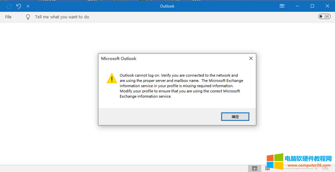Expand Customize Quick Access Toolbar dropdown
Screen dimensions: 335x172
(x=28, y=6)
